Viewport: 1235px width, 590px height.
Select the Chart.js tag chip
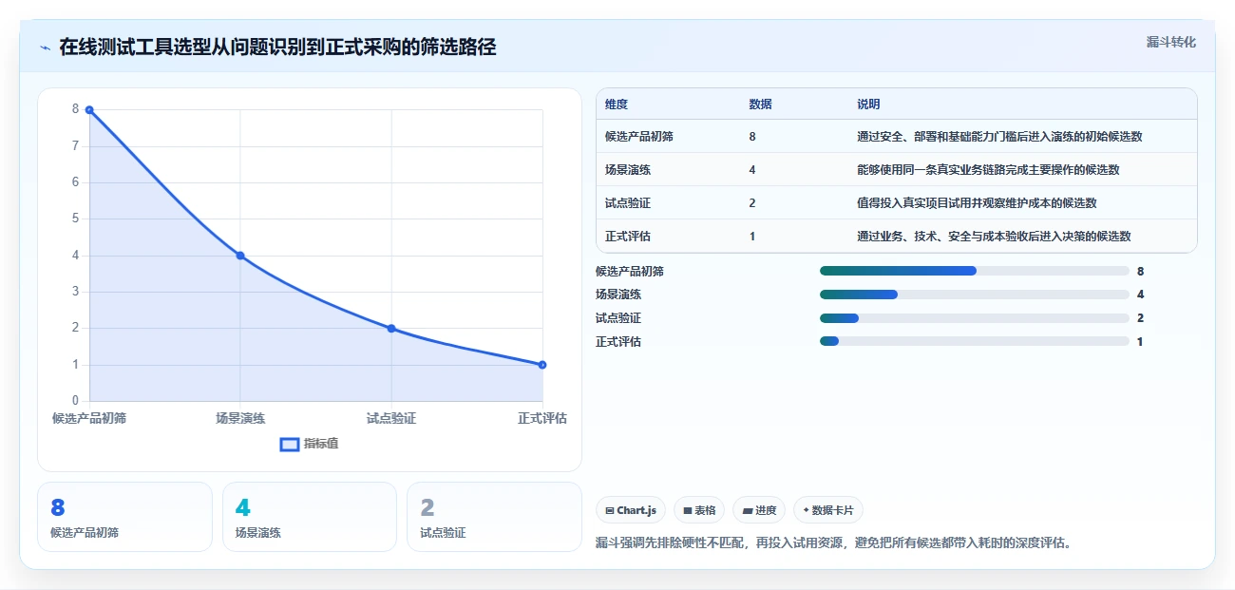tap(631, 510)
